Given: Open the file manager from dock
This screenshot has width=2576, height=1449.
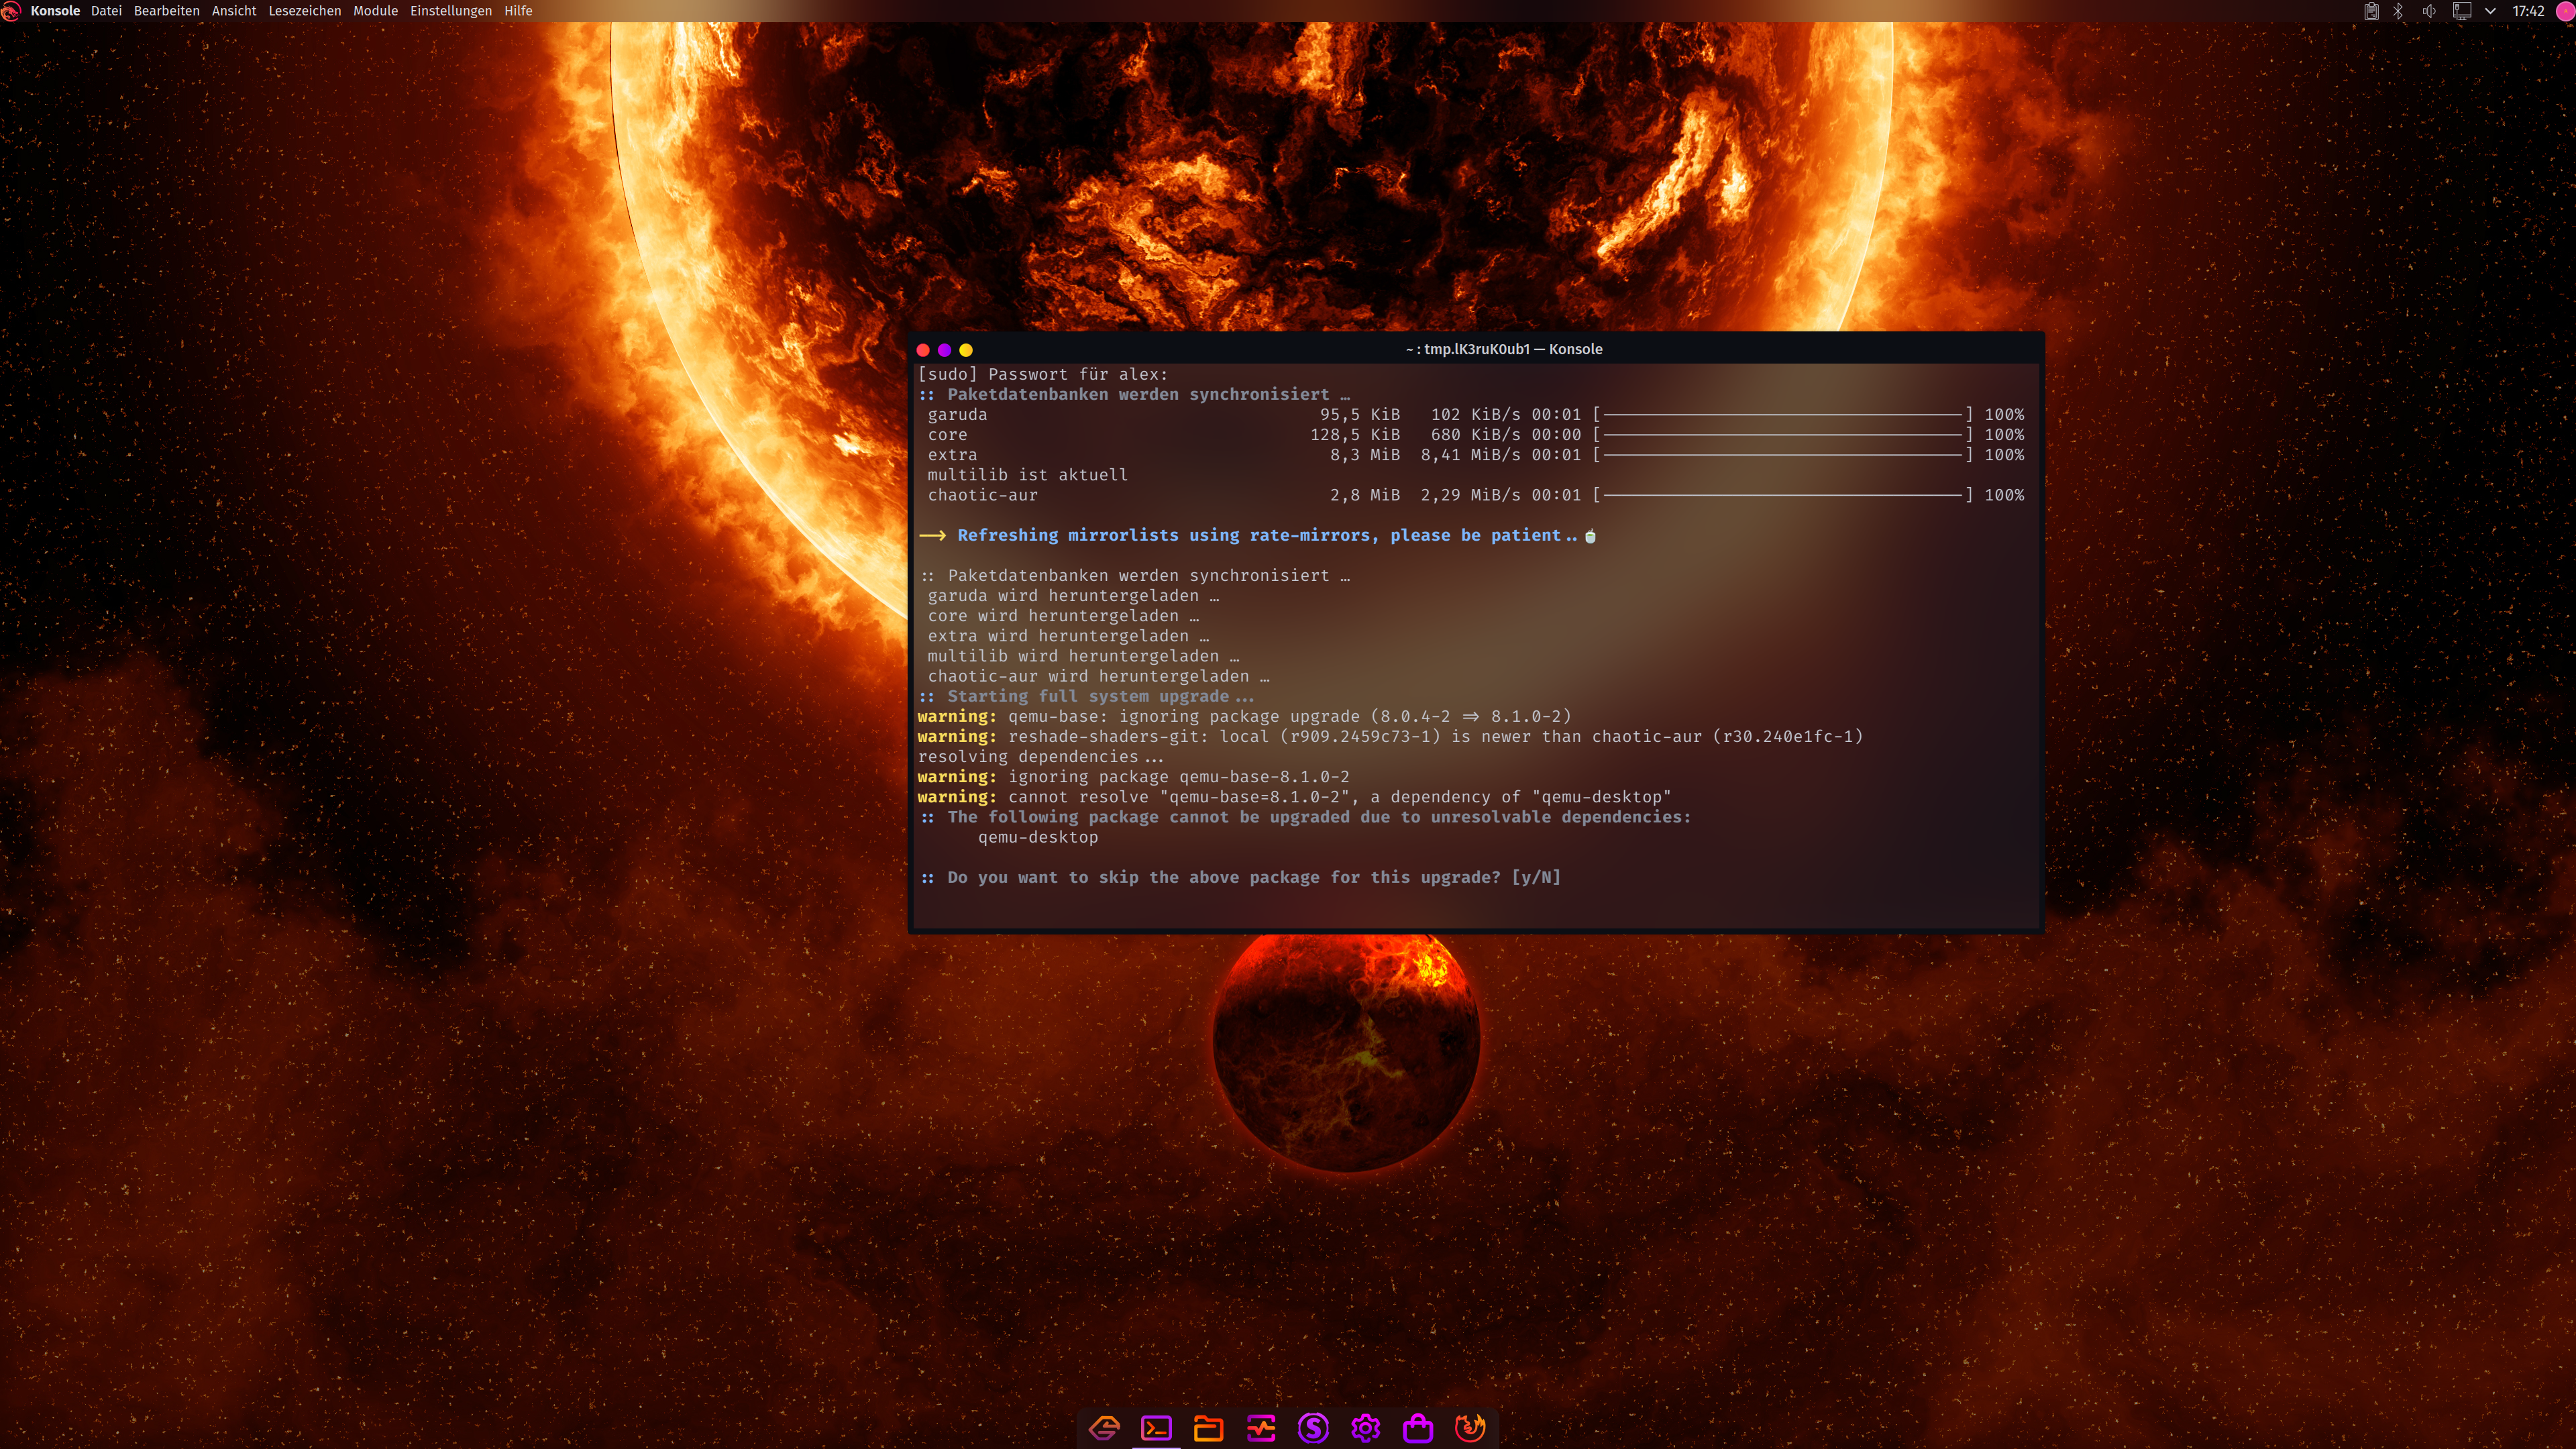Looking at the screenshot, I should (x=1208, y=1428).
